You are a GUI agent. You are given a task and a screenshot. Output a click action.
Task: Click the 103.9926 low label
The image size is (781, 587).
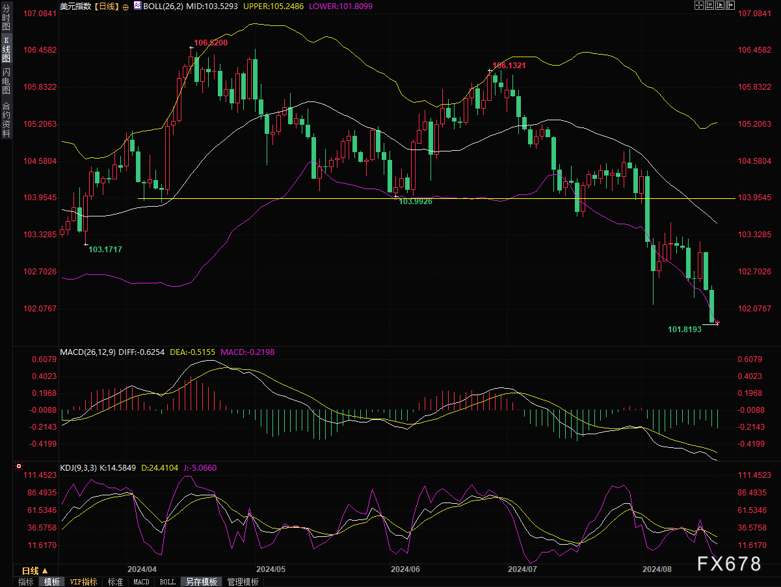(x=416, y=202)
